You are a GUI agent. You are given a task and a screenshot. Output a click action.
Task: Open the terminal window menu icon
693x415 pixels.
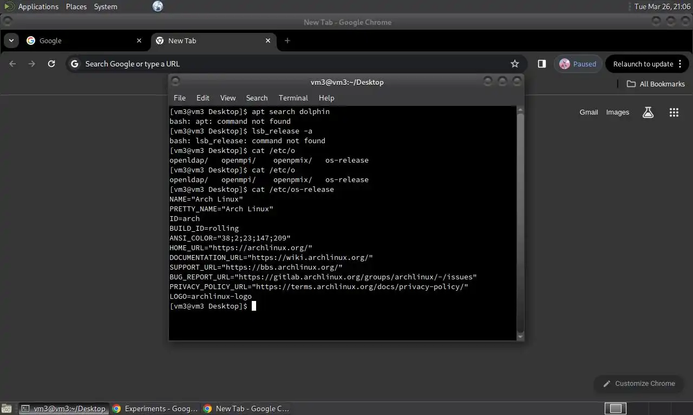pos(175,81)
